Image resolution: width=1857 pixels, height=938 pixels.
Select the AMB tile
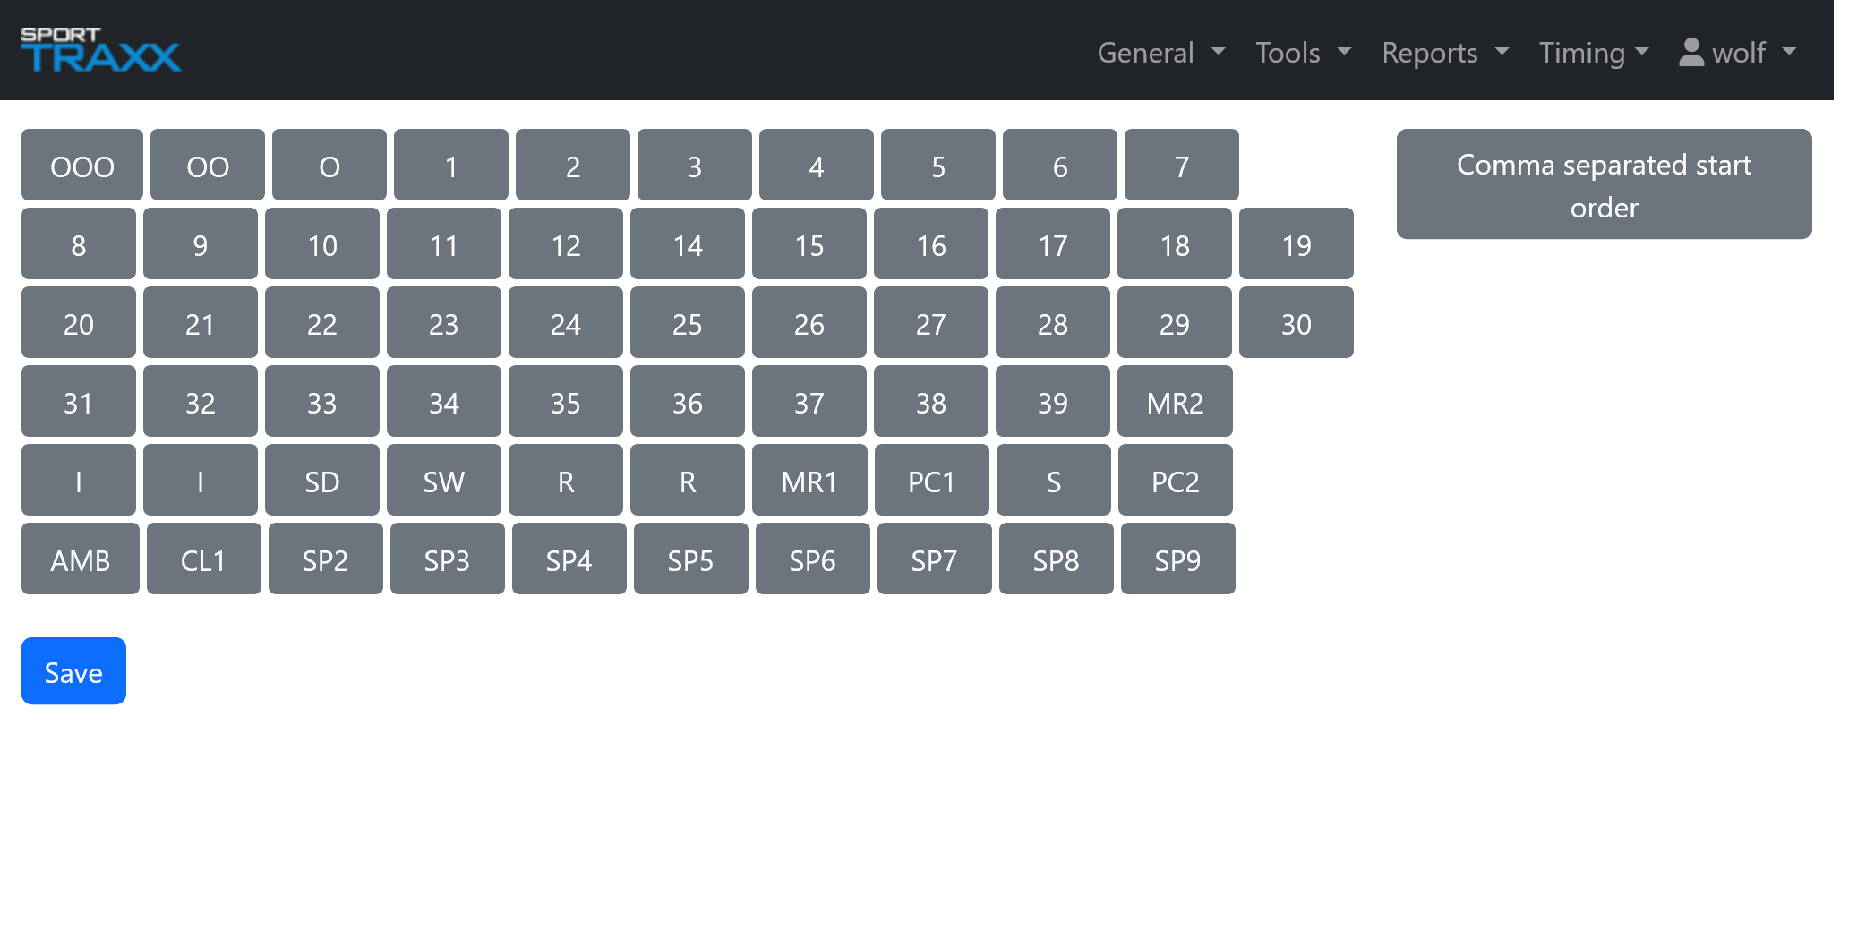pyautogui.click(x=80, y=559)
